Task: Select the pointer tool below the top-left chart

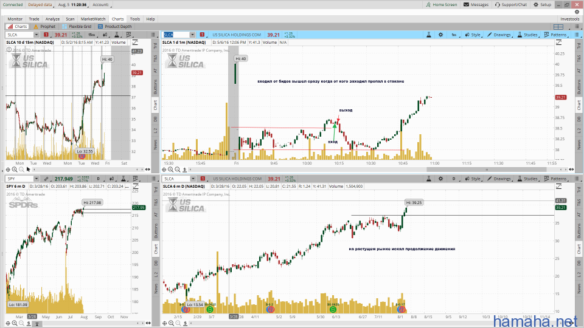Action: click(x=29, y=169)
